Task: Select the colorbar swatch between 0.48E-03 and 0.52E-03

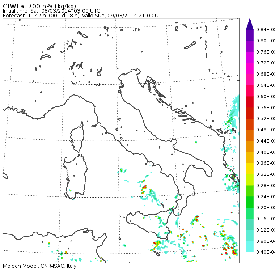Action: coord(250,124)
